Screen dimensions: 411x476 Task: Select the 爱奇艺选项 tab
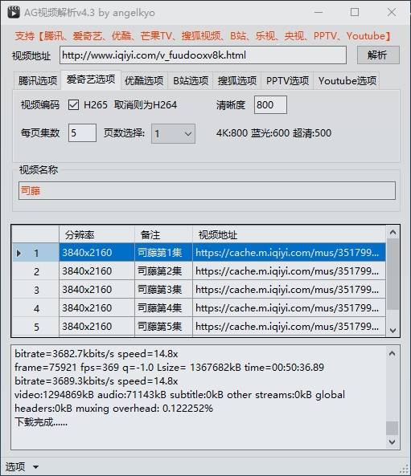pos(91,79)
